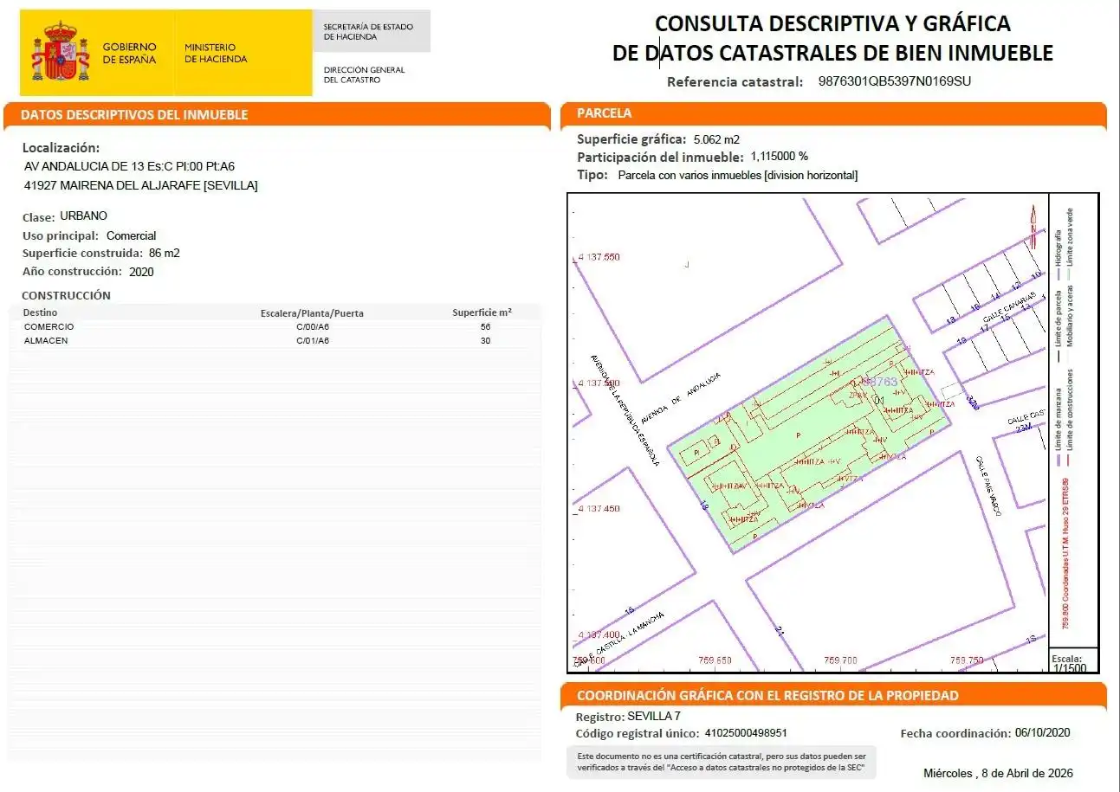Click the 'Referencia catastral:' label
This screenshot has width=1120, height=792.
735,82
